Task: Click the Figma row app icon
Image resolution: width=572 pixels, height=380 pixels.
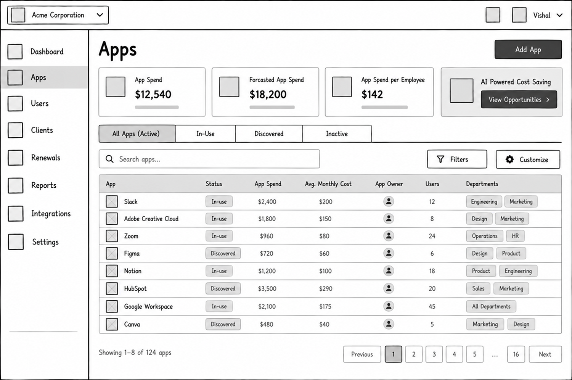Action: coord(112,253)
